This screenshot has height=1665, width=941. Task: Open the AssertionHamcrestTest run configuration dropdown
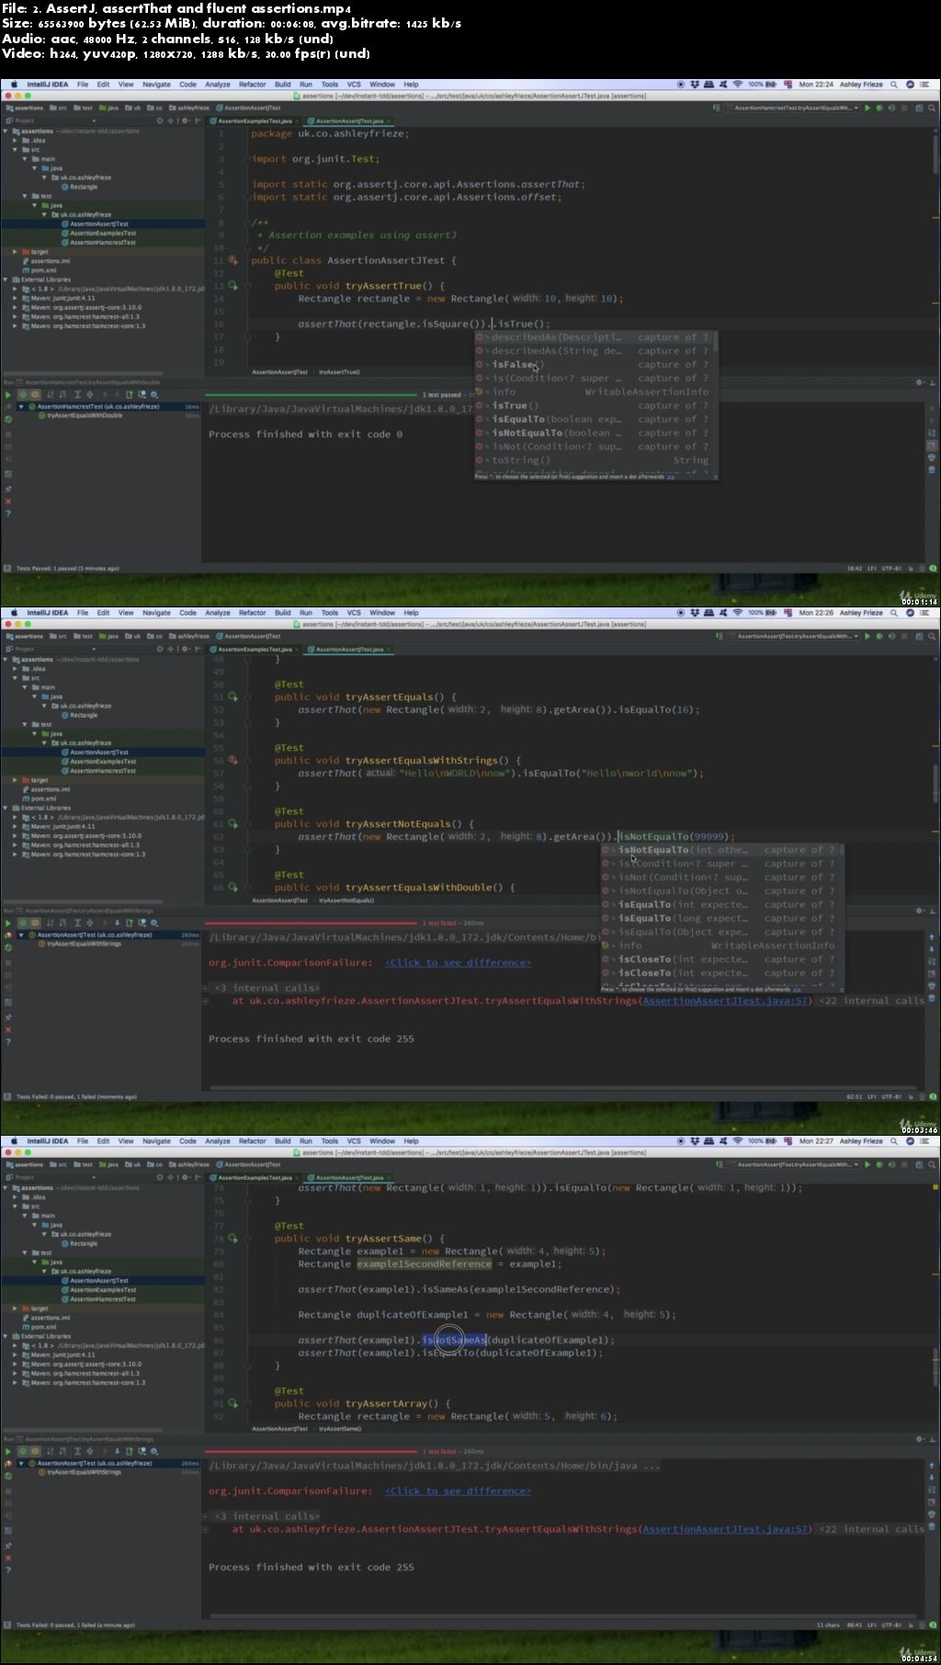pyautogui.click(x=796, y=108)
